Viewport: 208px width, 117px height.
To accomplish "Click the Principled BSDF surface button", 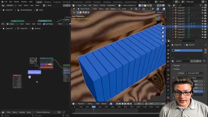I will (194, 73).
